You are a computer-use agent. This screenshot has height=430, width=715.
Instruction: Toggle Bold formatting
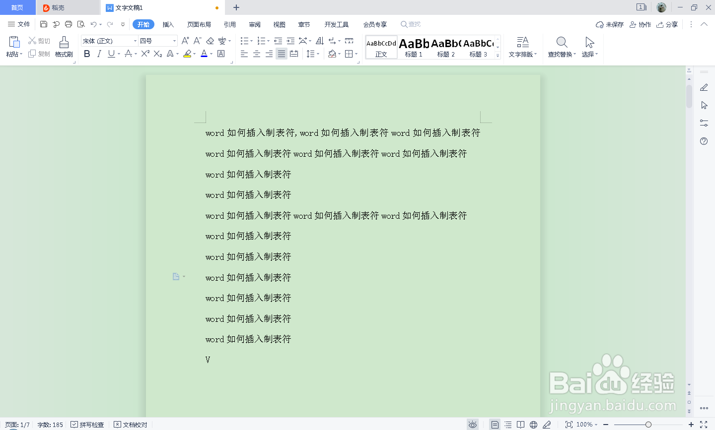tap(87, 54)
